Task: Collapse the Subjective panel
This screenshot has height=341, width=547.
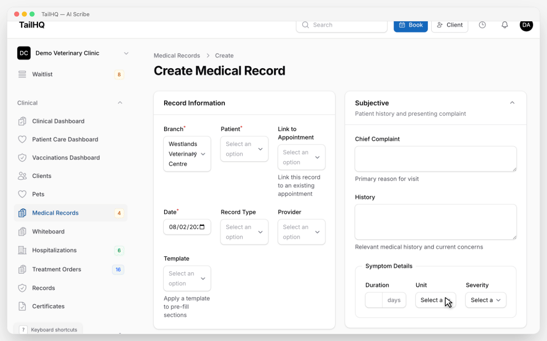Action: 512,103
